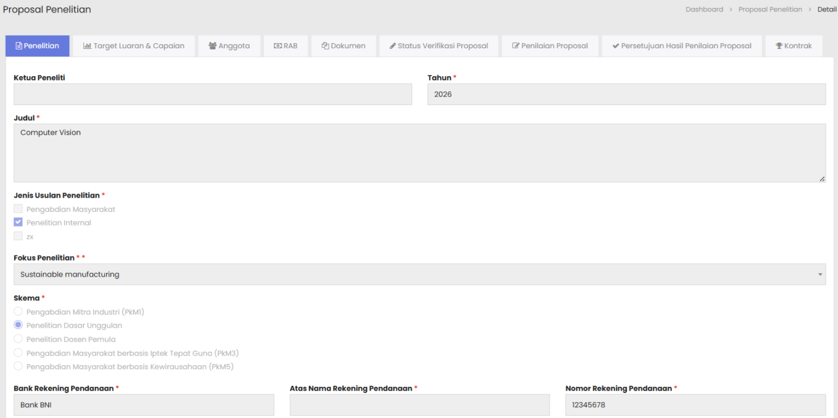Open Persetujuan Hasil Penilaian Proposal tab
Image resolution: width=838 pixels, height=418 pixels.
coord(681,46)
